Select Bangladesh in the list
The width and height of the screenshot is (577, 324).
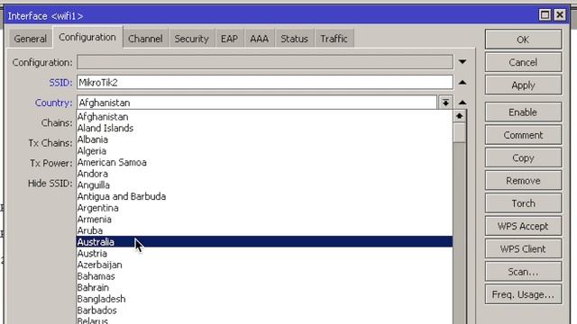pyautogui.click(x=264, y=299)
